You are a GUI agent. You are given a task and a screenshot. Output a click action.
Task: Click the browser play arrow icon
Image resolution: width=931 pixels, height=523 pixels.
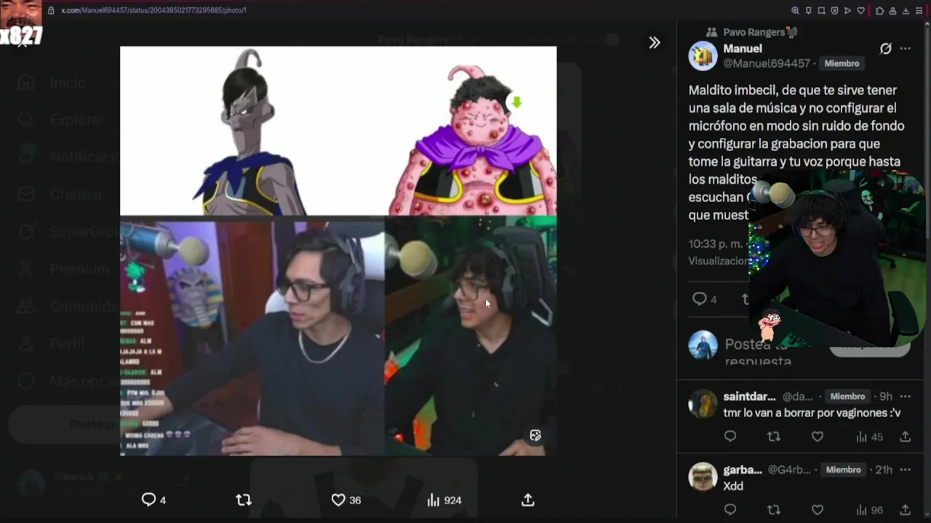(x=847, y=11)
